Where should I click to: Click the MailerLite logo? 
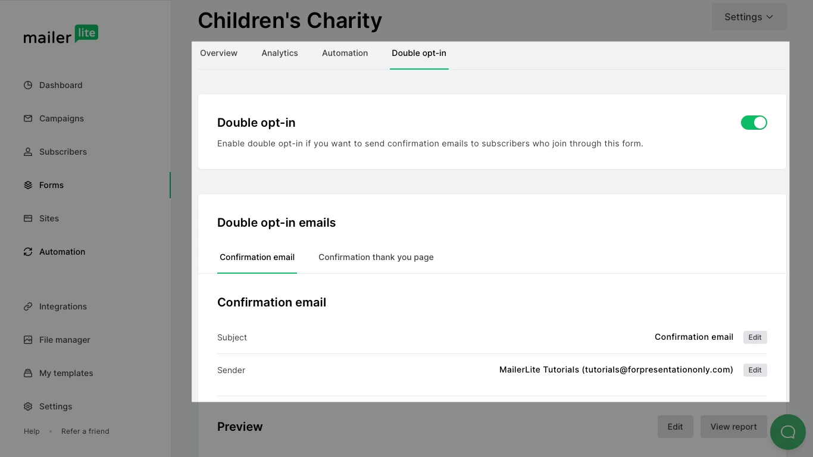coord(61,35)
